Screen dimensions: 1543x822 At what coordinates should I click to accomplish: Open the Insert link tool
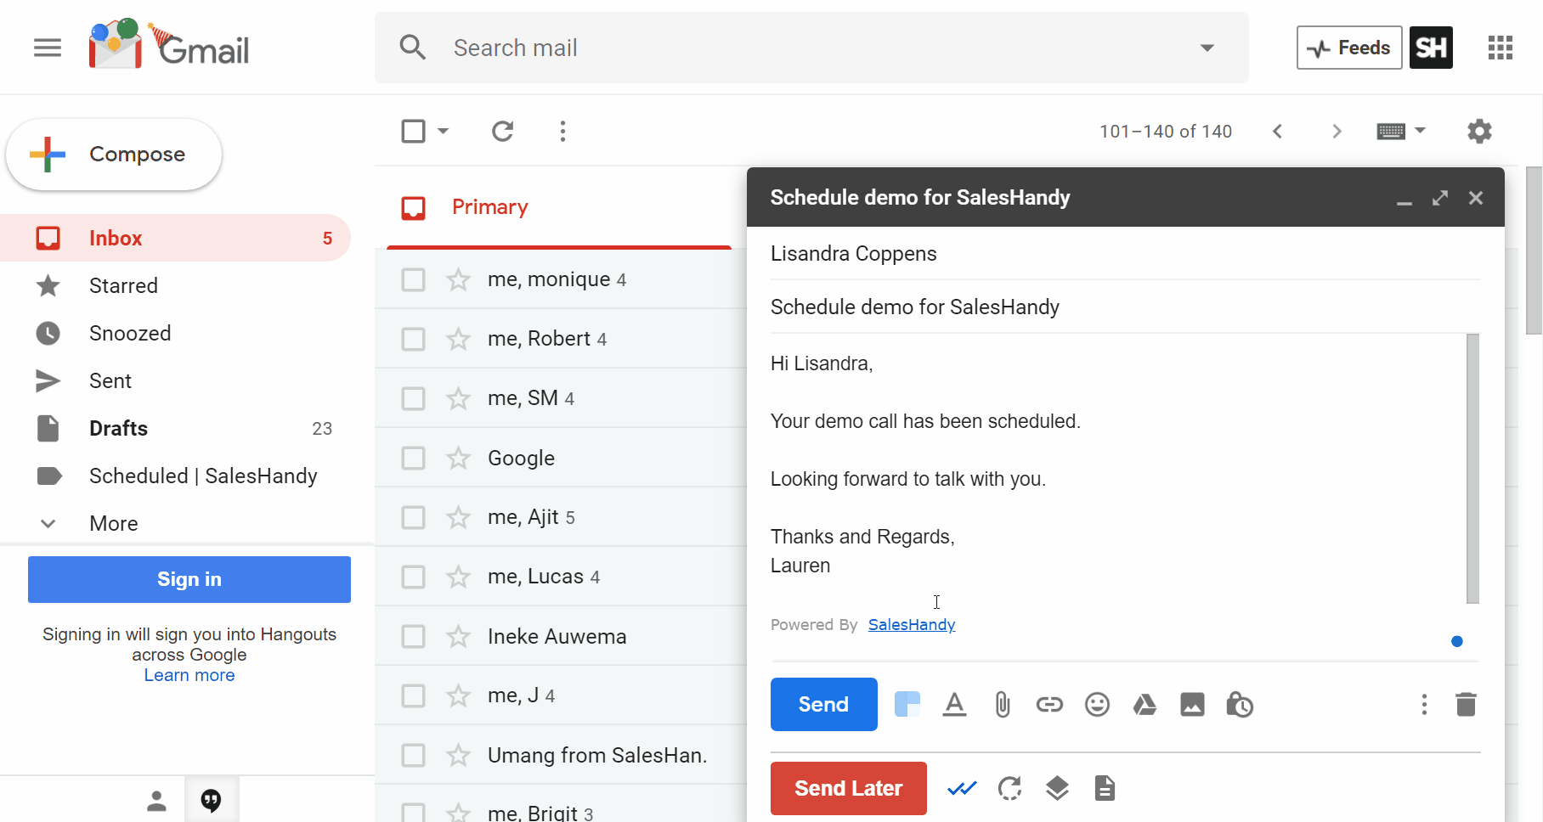[1049, 704]
